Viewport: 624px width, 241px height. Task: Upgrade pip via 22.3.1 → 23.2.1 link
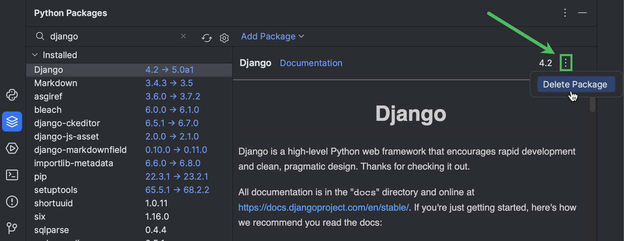pos(177,177)
